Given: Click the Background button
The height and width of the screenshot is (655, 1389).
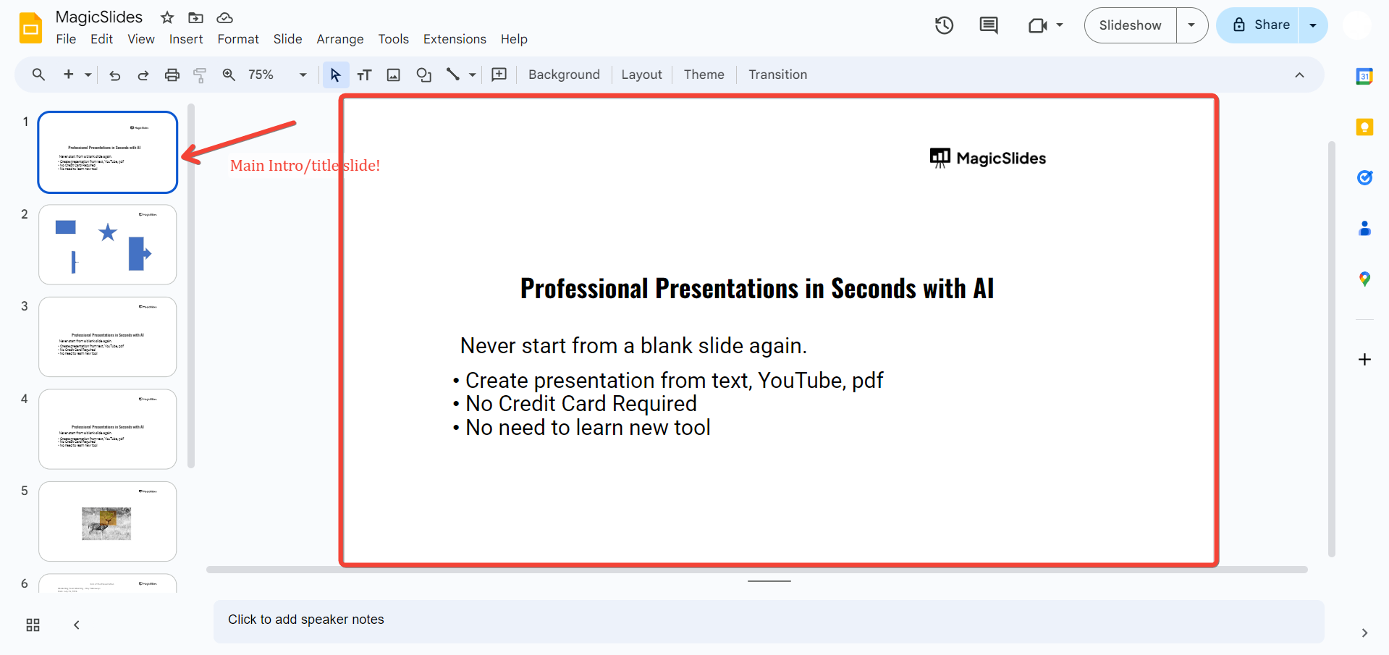Looking at the screenshot, I should (x=564, y=75).
